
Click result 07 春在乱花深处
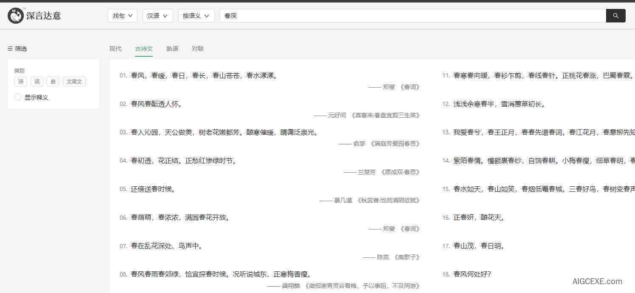tap(167, 246)
